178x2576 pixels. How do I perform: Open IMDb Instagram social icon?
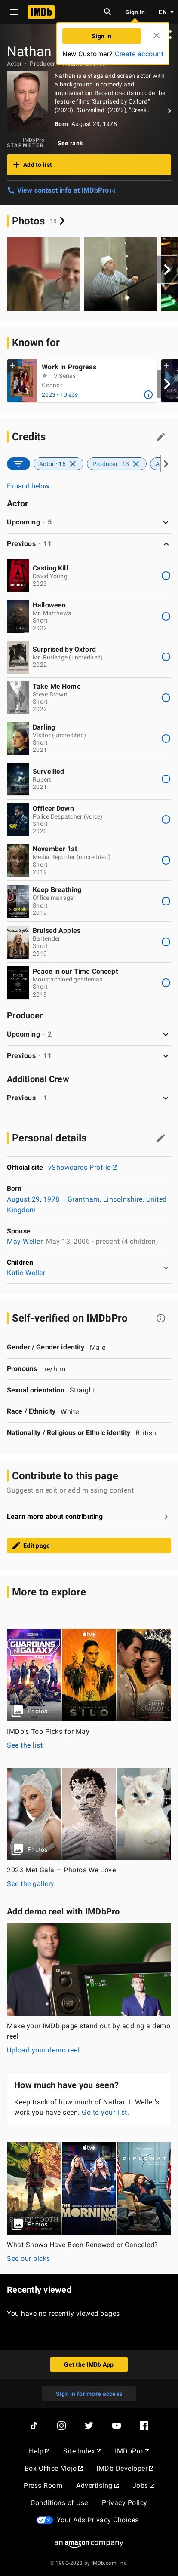(61, 2425)
